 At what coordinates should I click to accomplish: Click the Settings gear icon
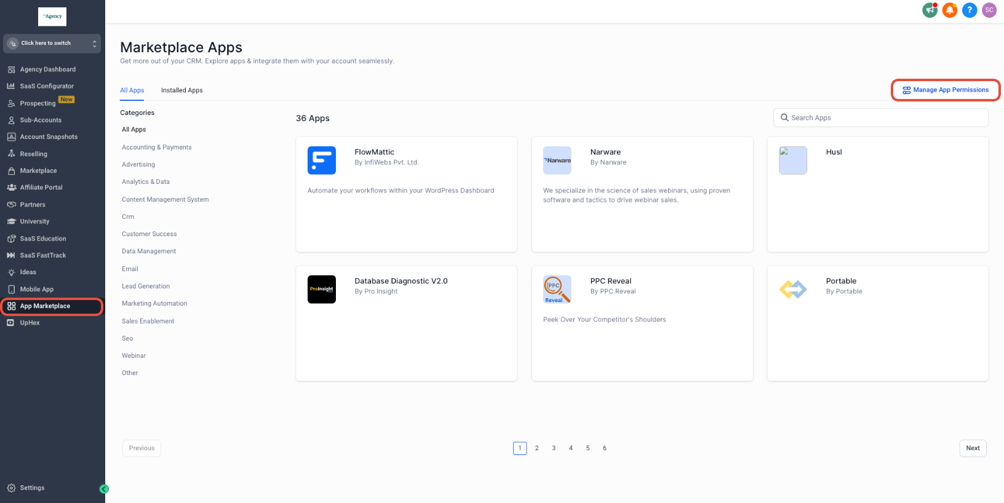[x=11, y=488]
